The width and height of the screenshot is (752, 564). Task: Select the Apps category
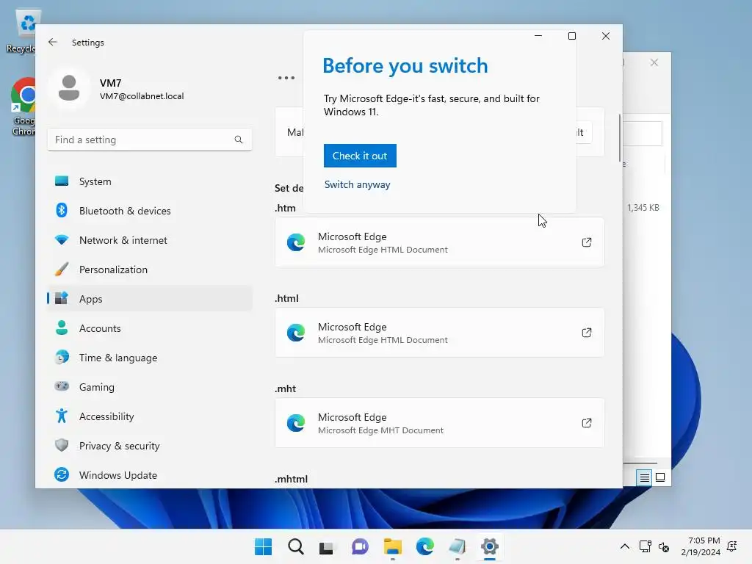(x=150, y=299)
